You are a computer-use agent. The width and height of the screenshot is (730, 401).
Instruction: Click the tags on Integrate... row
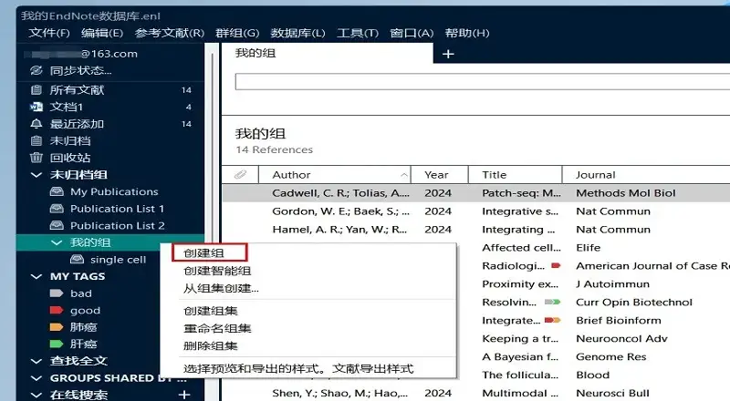click(x=553, y=320)
